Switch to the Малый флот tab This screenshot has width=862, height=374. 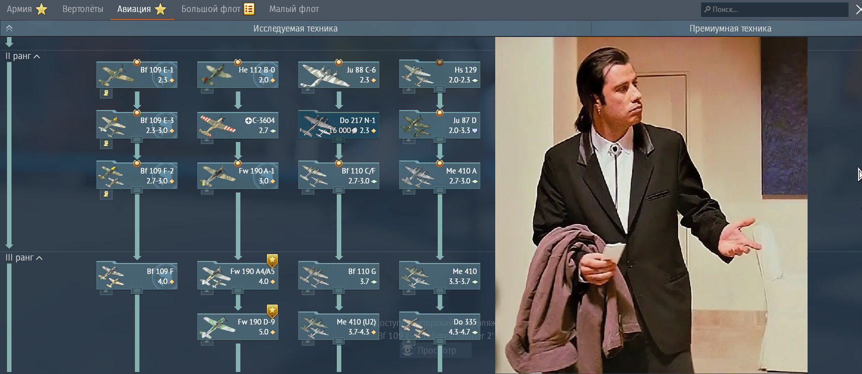294,9
